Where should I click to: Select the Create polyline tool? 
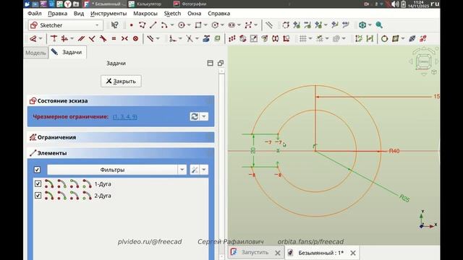pyautogui.click(x=142, y=25)
